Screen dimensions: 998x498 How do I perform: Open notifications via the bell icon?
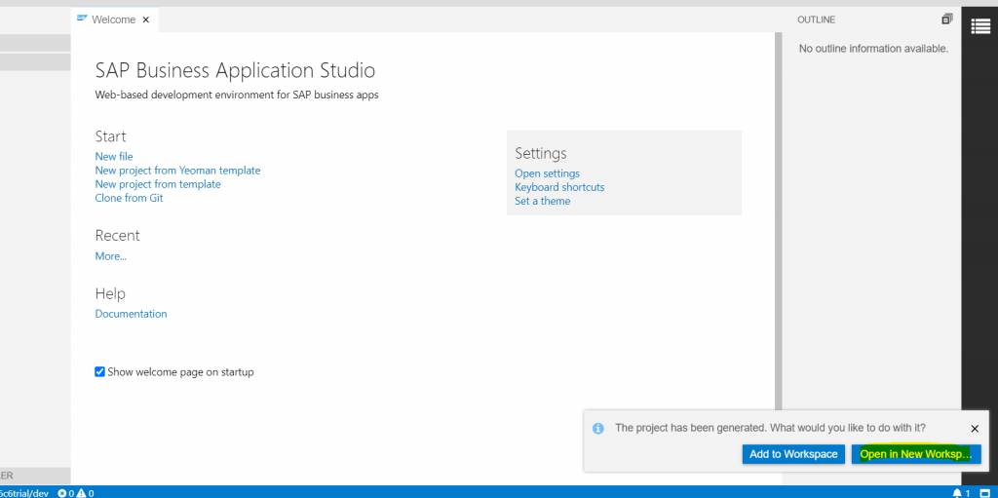[x=957, y=493]
